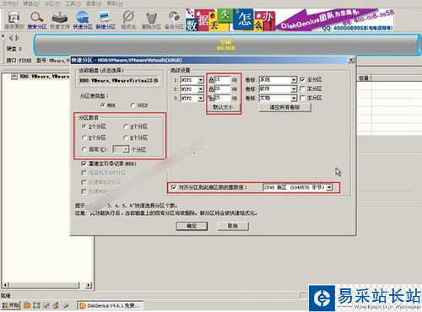
Task: Open the folder icon in quick launch
Action: pos(27,305)
